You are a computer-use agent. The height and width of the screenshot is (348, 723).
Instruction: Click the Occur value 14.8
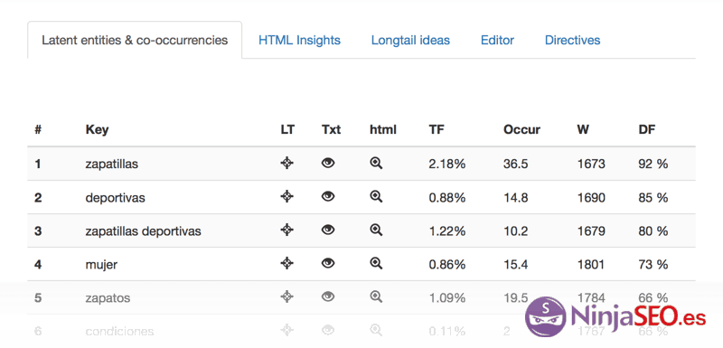pyautogui.click(x=515, y=198)
